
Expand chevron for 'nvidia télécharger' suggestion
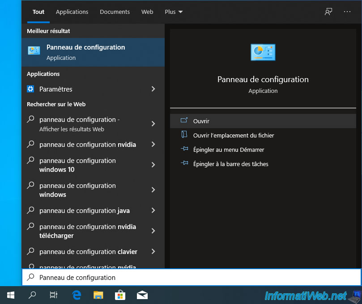pyautogui.click(x=153, y=231)
